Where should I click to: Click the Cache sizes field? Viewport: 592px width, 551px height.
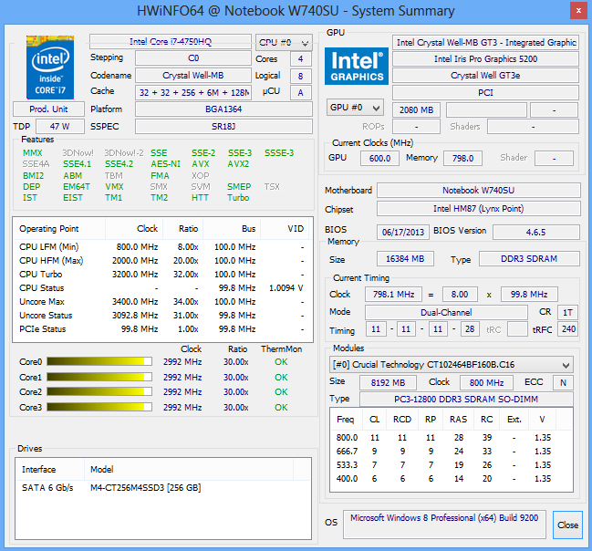pos(193,92)
